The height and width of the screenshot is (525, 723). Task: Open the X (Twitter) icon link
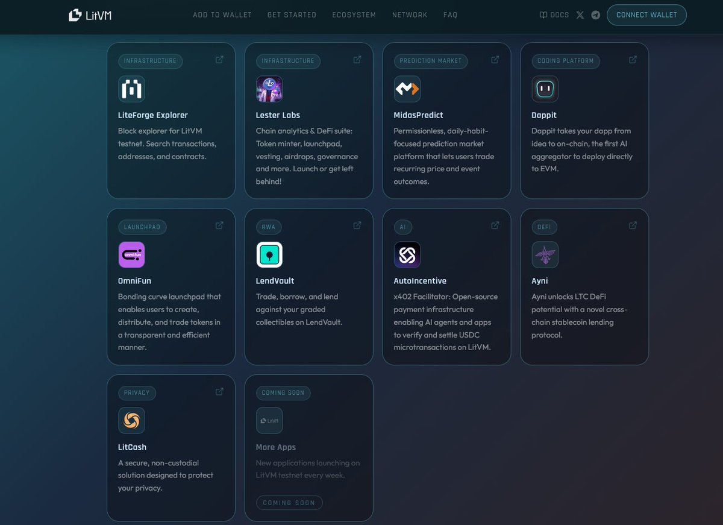580,15
